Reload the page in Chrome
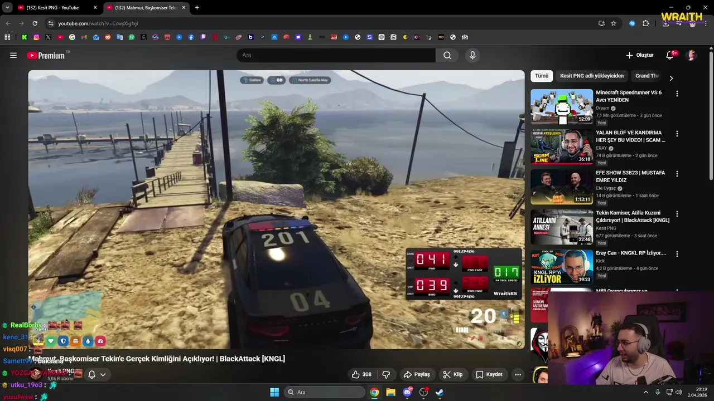Image resolution: width=714 pixels, height=401 pixels. click(x=35, y=23)
